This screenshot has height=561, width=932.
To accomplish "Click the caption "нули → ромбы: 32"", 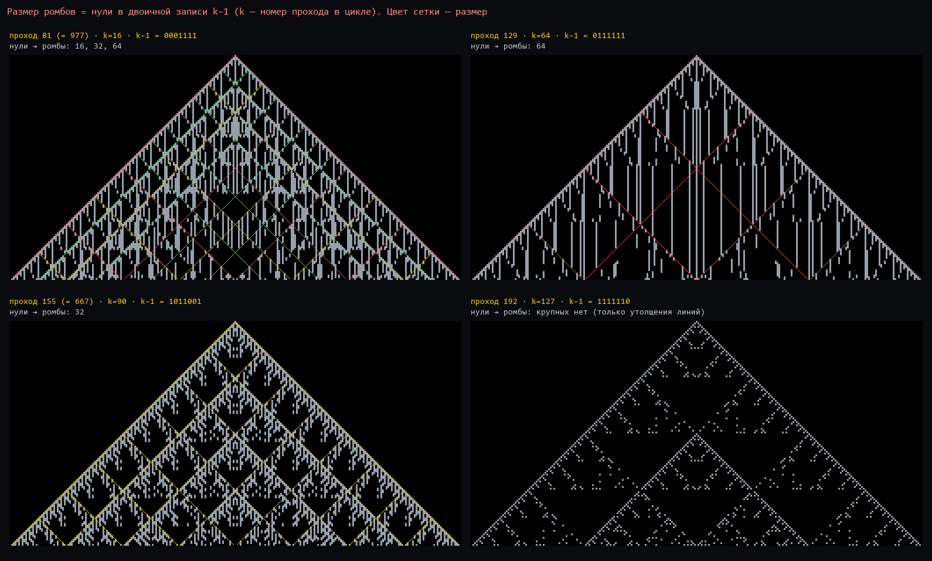I will [47, 312].
